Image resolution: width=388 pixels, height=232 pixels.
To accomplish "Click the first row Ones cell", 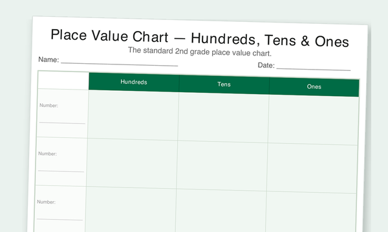I will [x=313, y=120].
